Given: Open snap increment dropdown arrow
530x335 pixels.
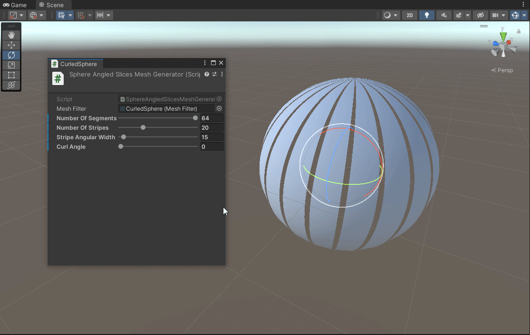Looking at the screenshot, I should [x=108, y=15].
